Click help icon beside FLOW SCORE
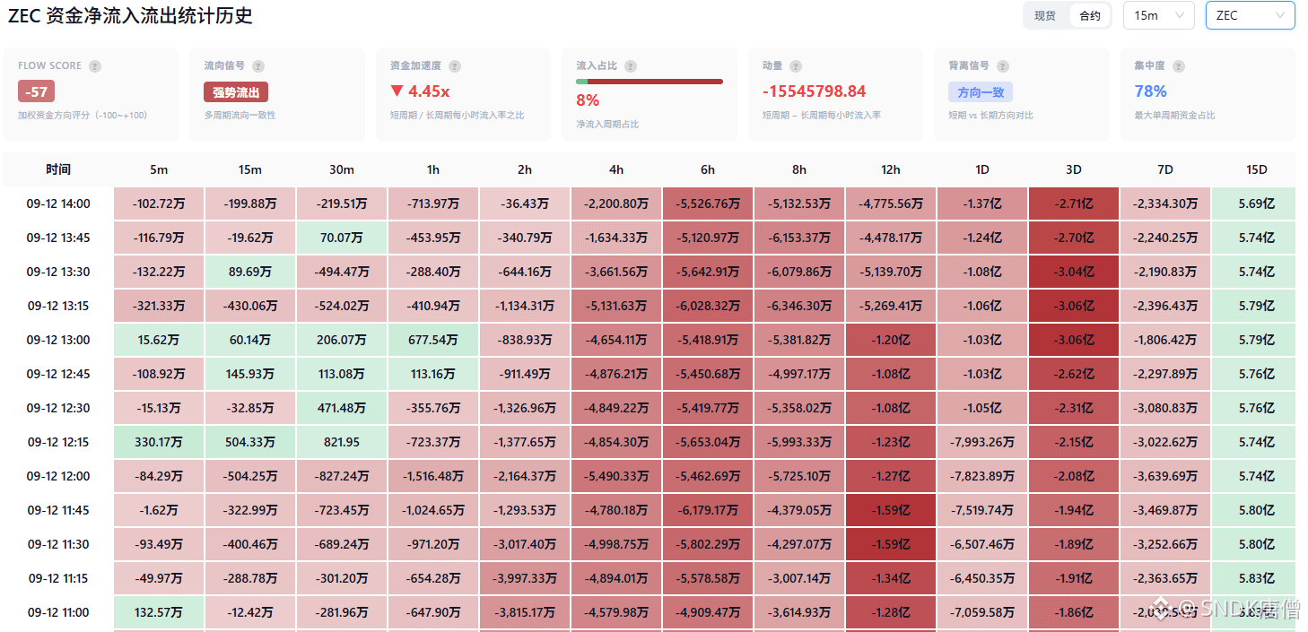Screen dimensions: 1308x632 pyautogui.click(x=95, y=66)
